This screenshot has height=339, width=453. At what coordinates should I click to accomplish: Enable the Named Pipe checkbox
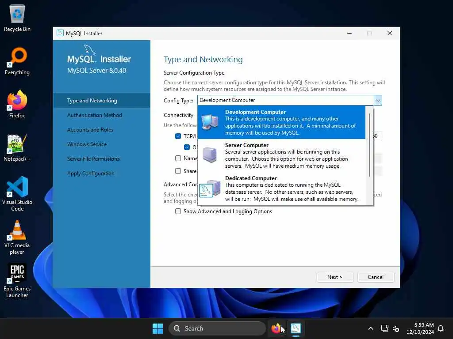(x=178, y=158)
